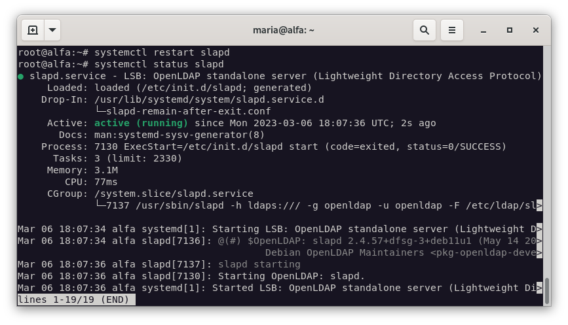This screenshot has height=325, width=568.
Task: Click the maria@alfa window title
Action: [284, 30]
